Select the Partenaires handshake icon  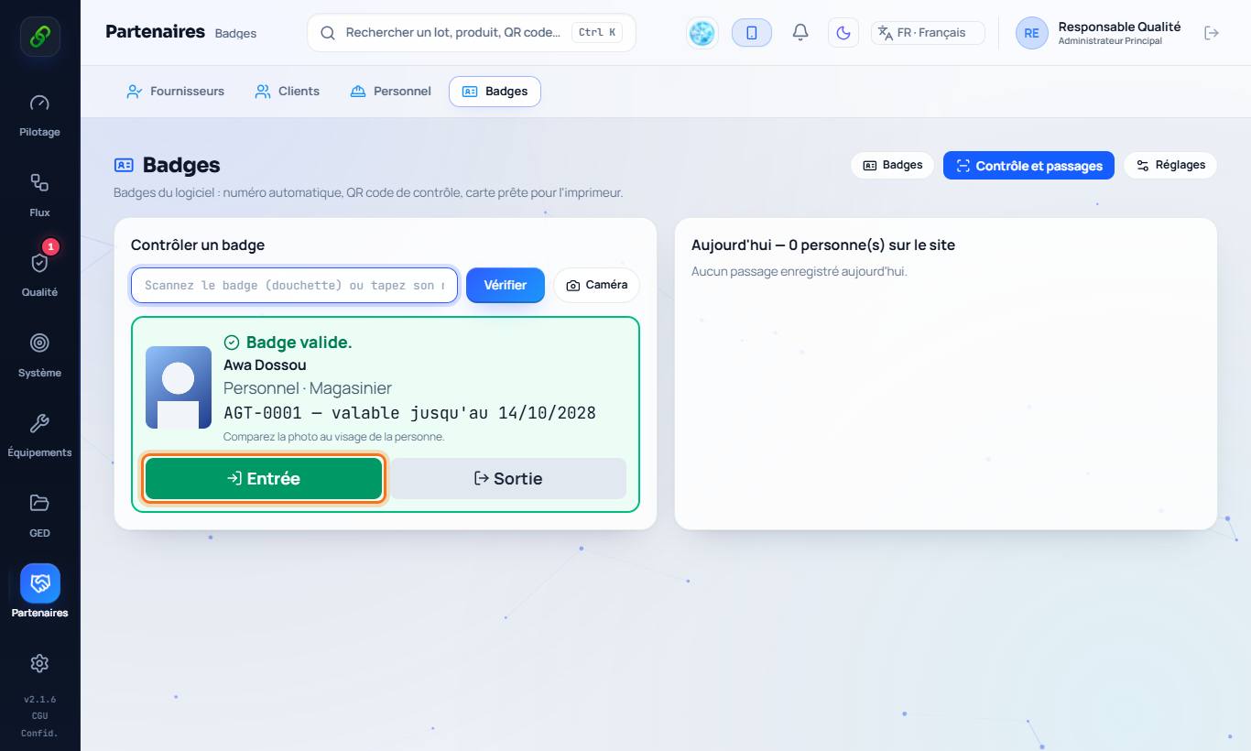(39, 583)
